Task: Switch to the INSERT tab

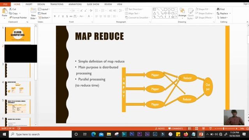Action: point(29,4)
